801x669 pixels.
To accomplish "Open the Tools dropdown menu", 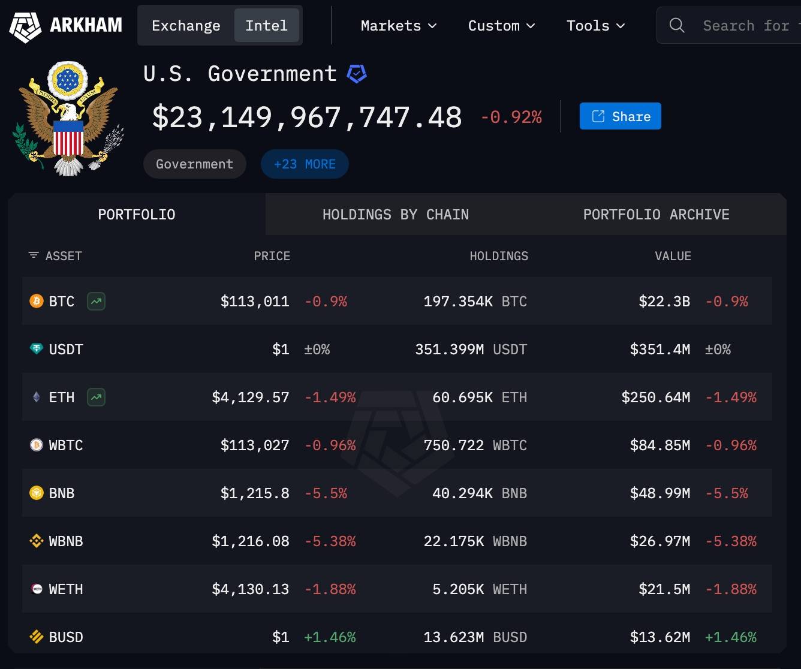I will (595, 26).
